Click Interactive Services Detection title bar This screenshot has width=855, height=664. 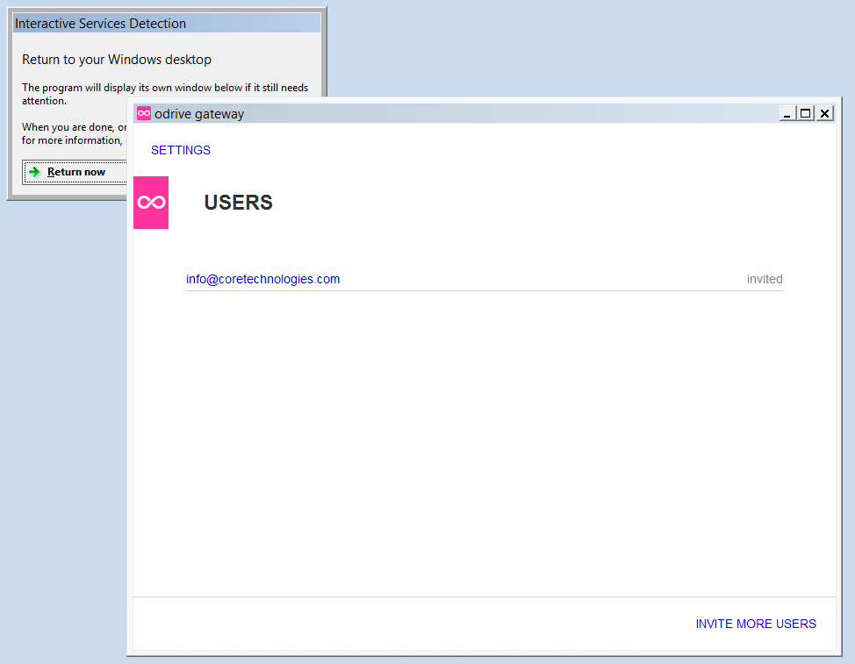point(166,24)
